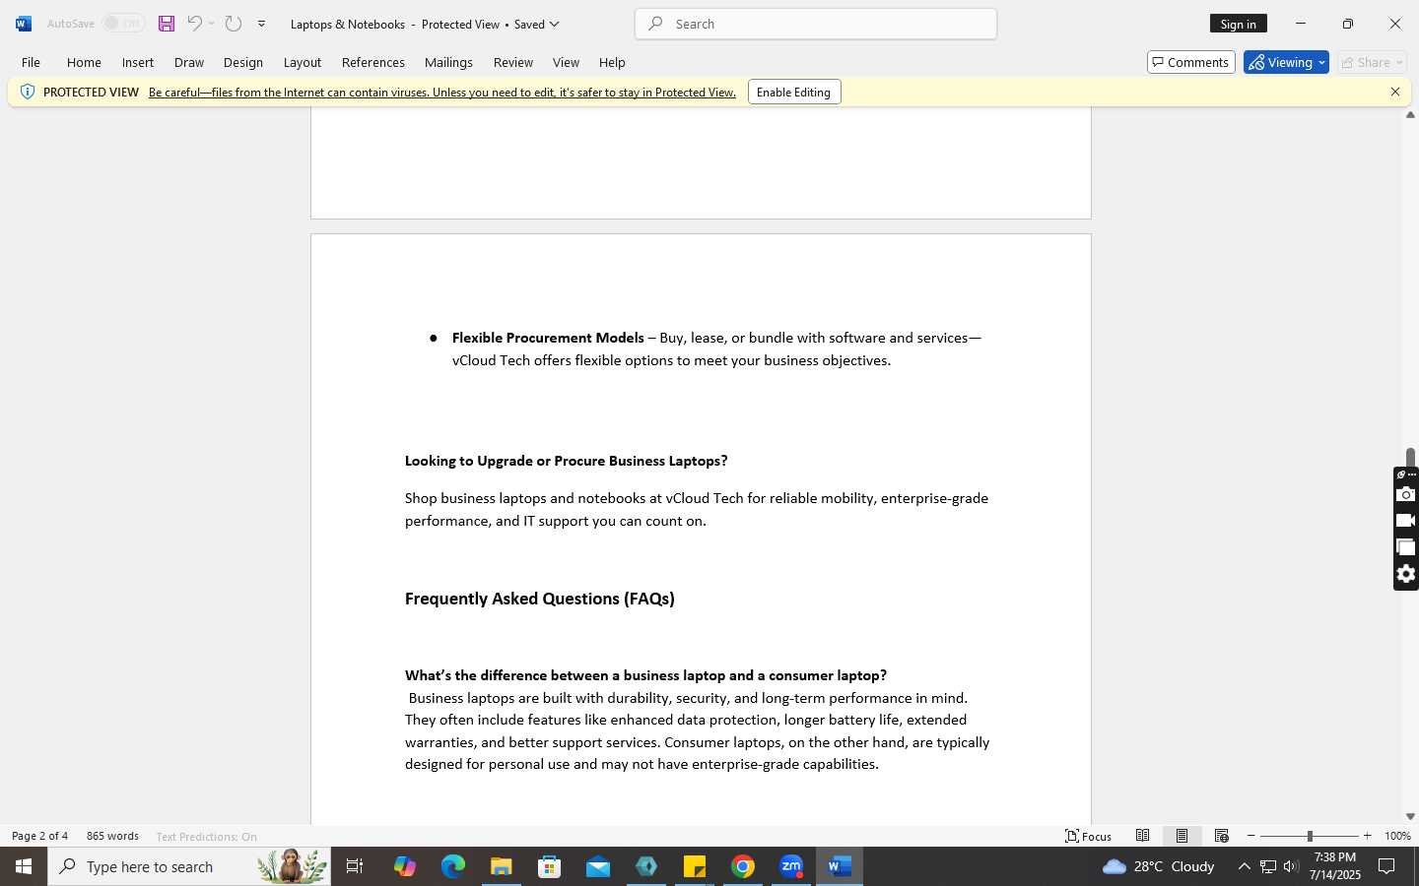Click the Protected View shield icon

(x=28, y=92)
